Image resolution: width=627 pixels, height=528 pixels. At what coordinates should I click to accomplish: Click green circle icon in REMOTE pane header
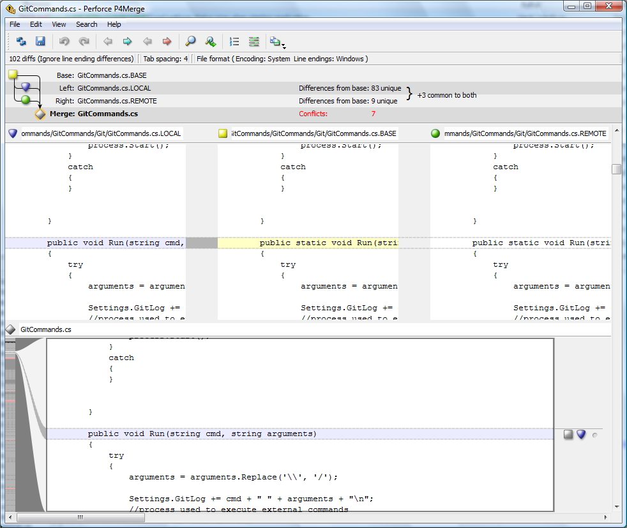coord(435,133)
